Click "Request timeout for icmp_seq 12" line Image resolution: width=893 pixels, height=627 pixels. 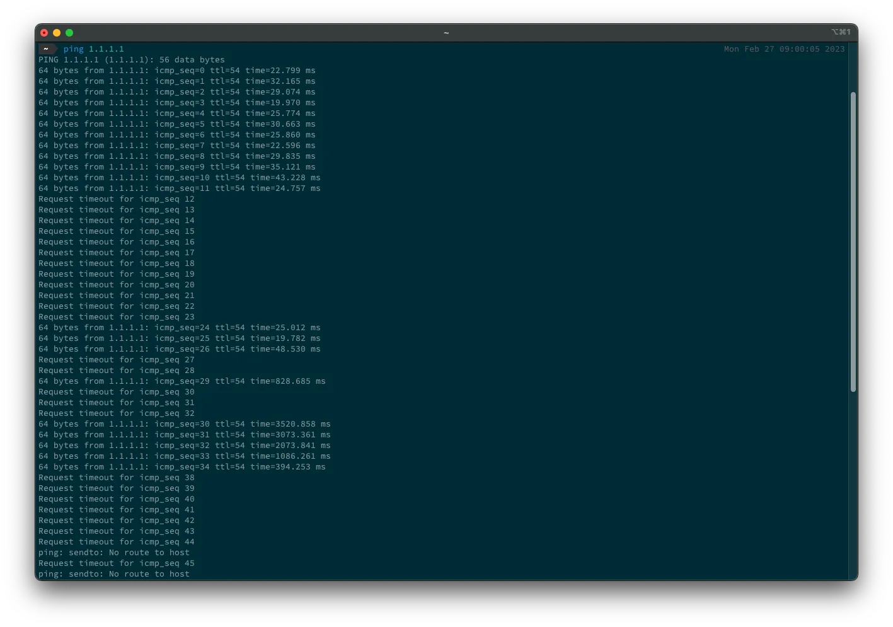point(116,199)
